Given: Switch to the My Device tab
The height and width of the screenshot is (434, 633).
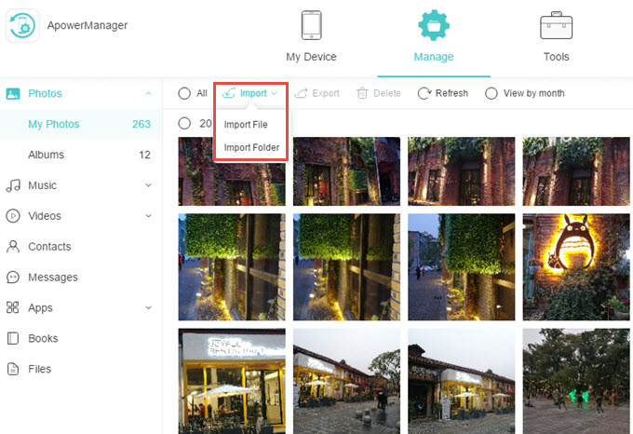Looking at the screenshot, I should coord(311,37).
